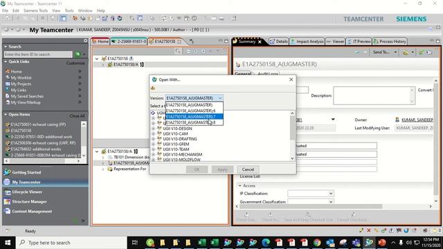This screenshot has height=249, width=443.
Task: Select E1A2750158_A(UGMASTER);6 version option
Action: (194, 111)
